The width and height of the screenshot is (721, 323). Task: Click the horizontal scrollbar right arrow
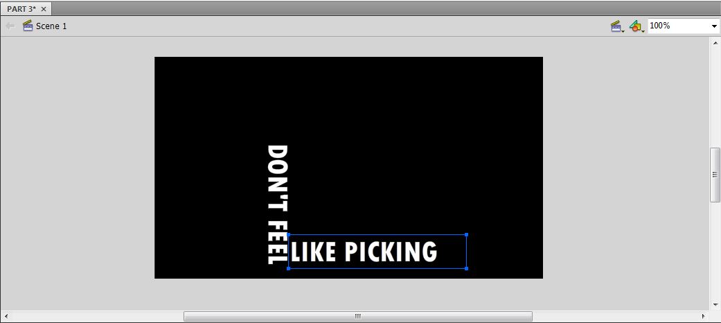click(x=703, y=316)
